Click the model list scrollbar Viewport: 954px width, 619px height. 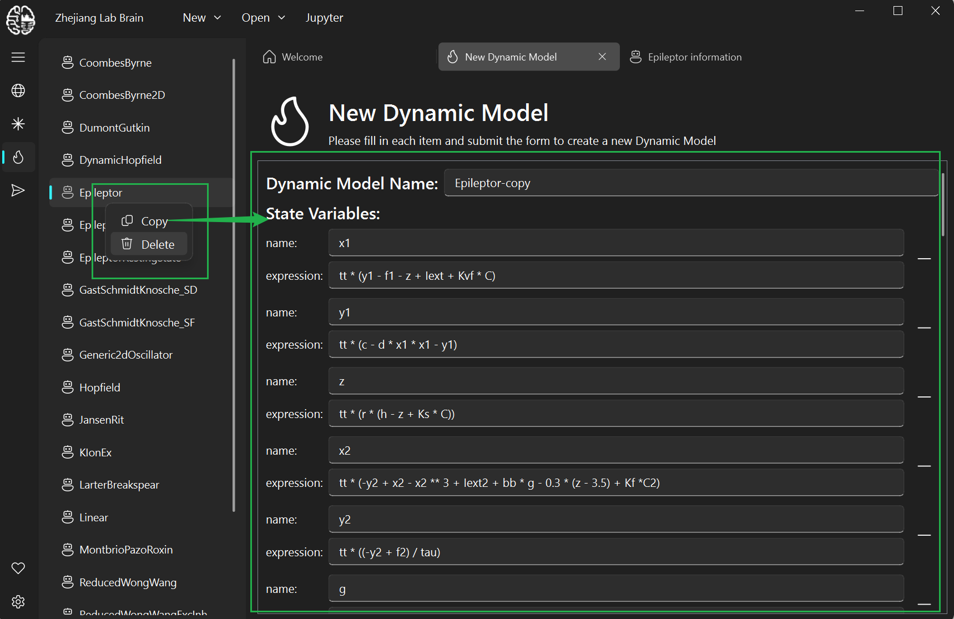234,285
